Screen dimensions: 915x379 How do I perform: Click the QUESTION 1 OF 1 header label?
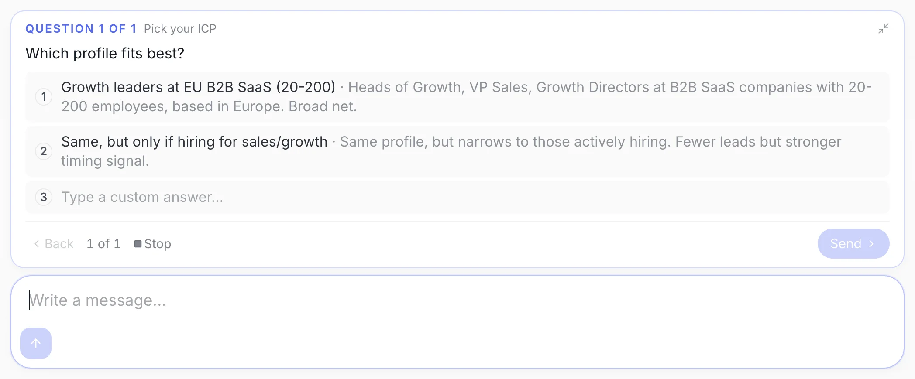(x=81, y=29)
